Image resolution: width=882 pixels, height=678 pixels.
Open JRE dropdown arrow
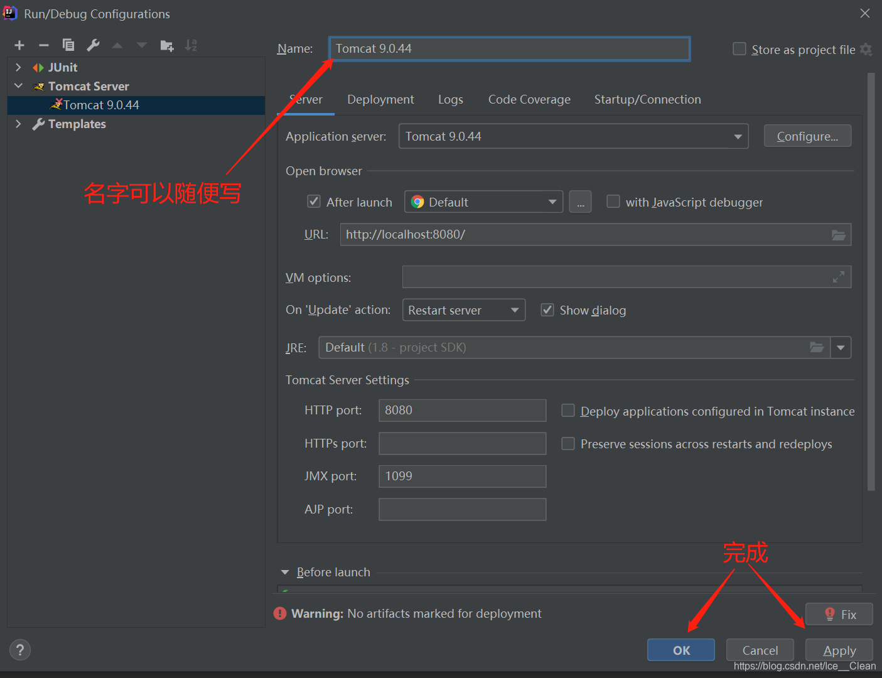841,347
